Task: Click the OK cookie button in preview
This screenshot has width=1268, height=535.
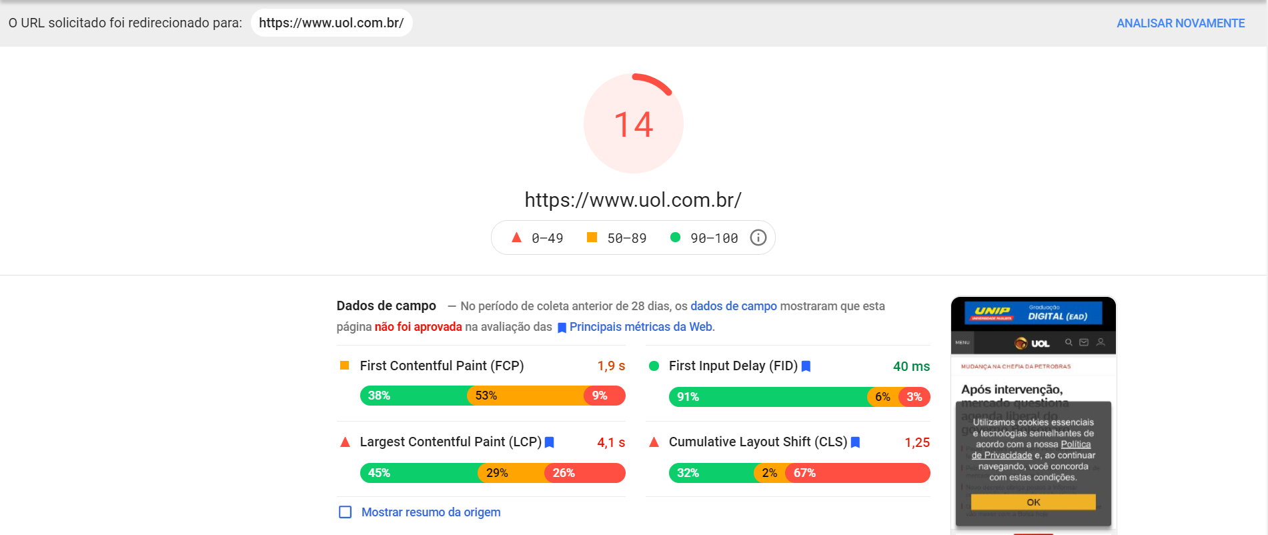Action: pos(1033,502)
